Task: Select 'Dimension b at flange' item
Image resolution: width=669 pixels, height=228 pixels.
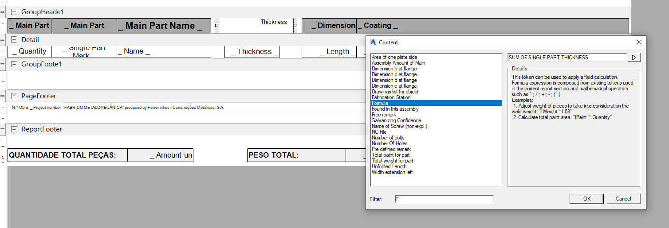Action: click(x=394, y=69)
